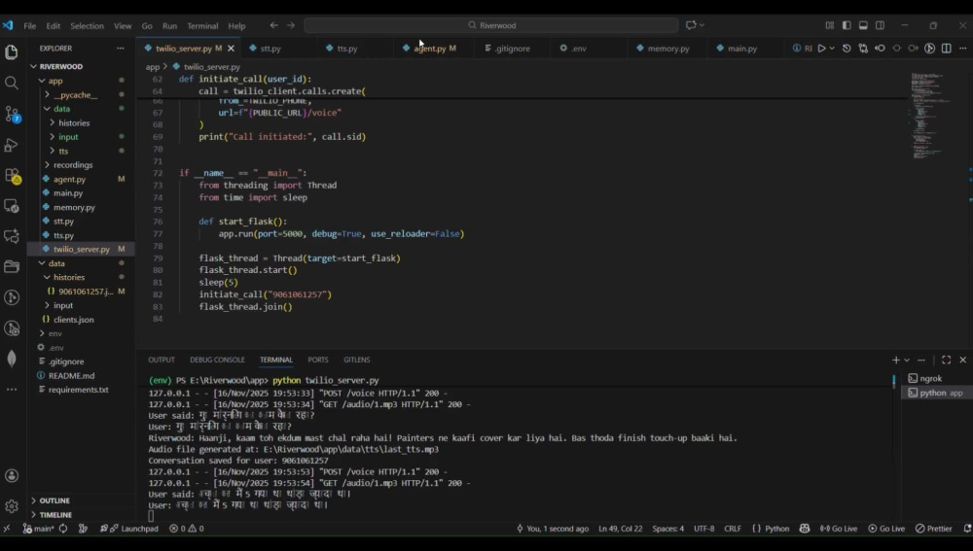Toggle secondary sidebar visibility
This screenshot has width=973, height=551.
880,25
